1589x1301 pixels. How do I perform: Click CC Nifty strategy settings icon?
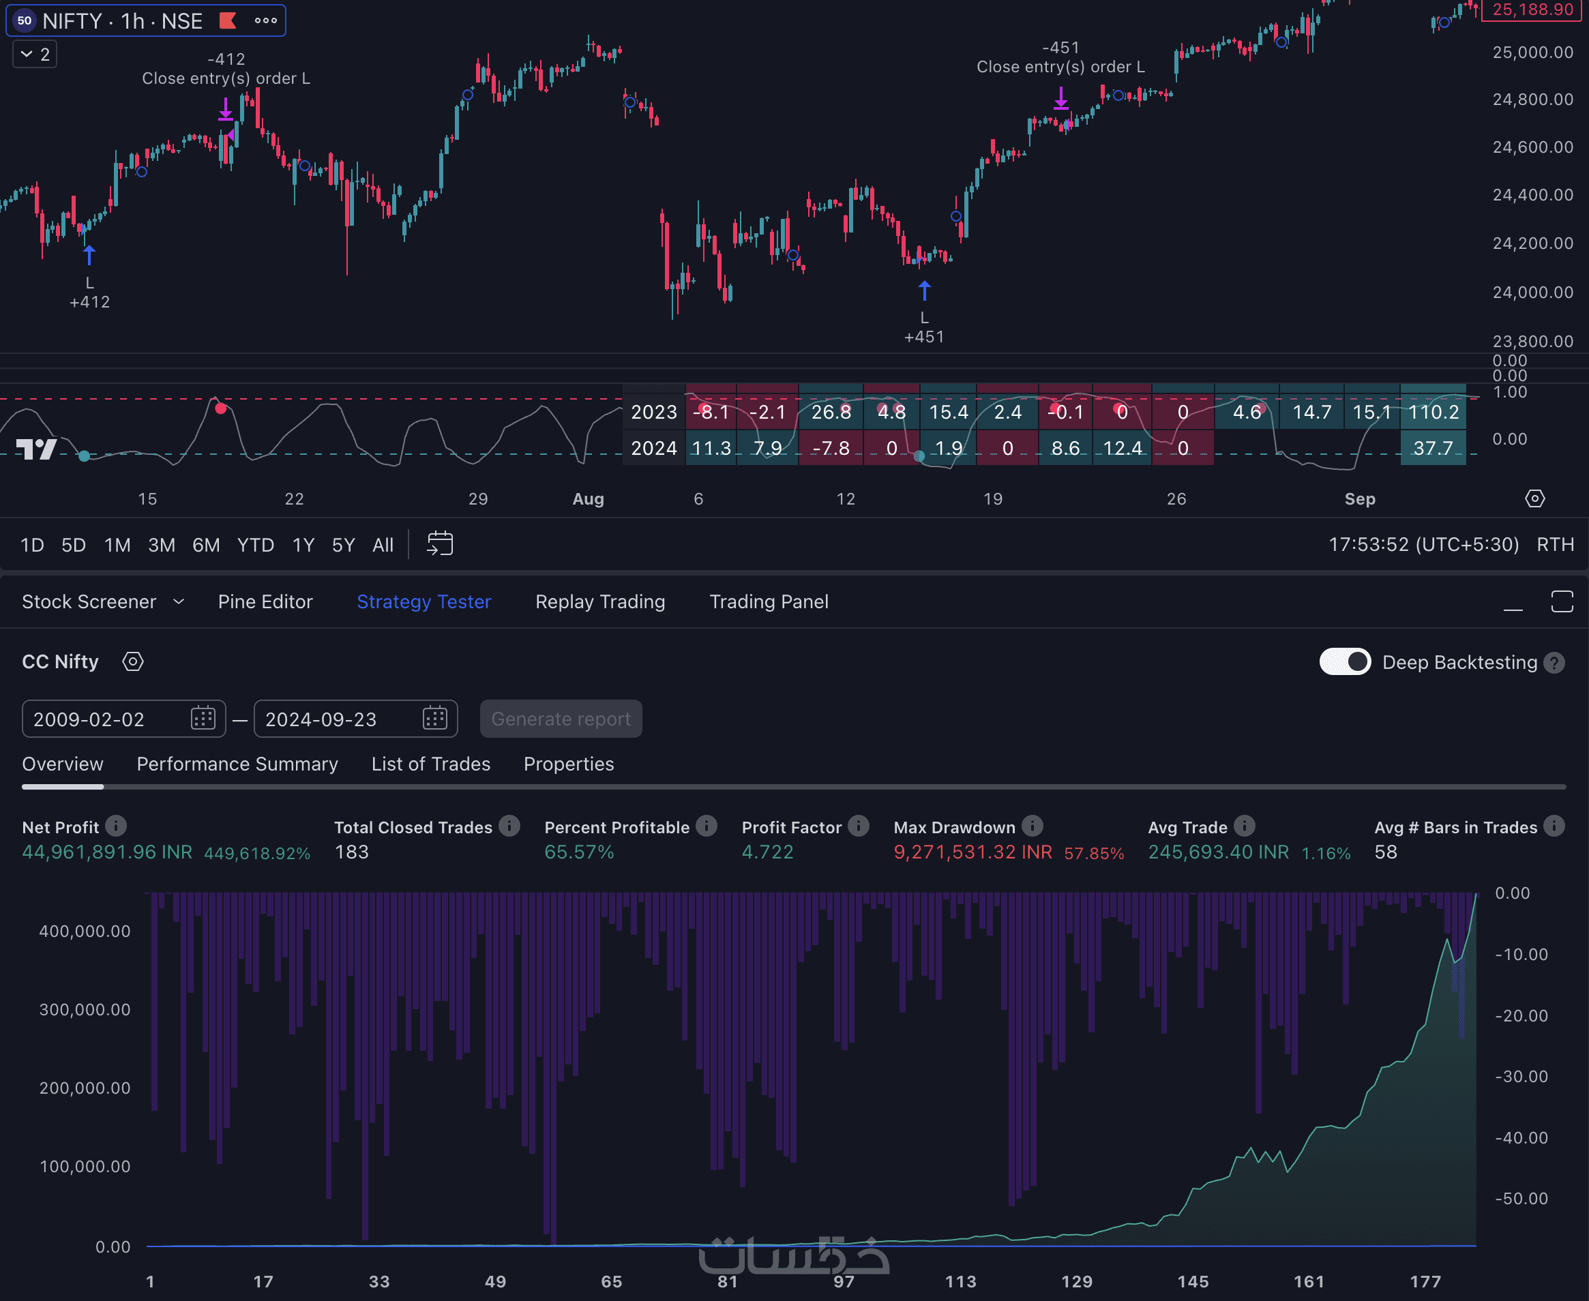tap(133, 661)
